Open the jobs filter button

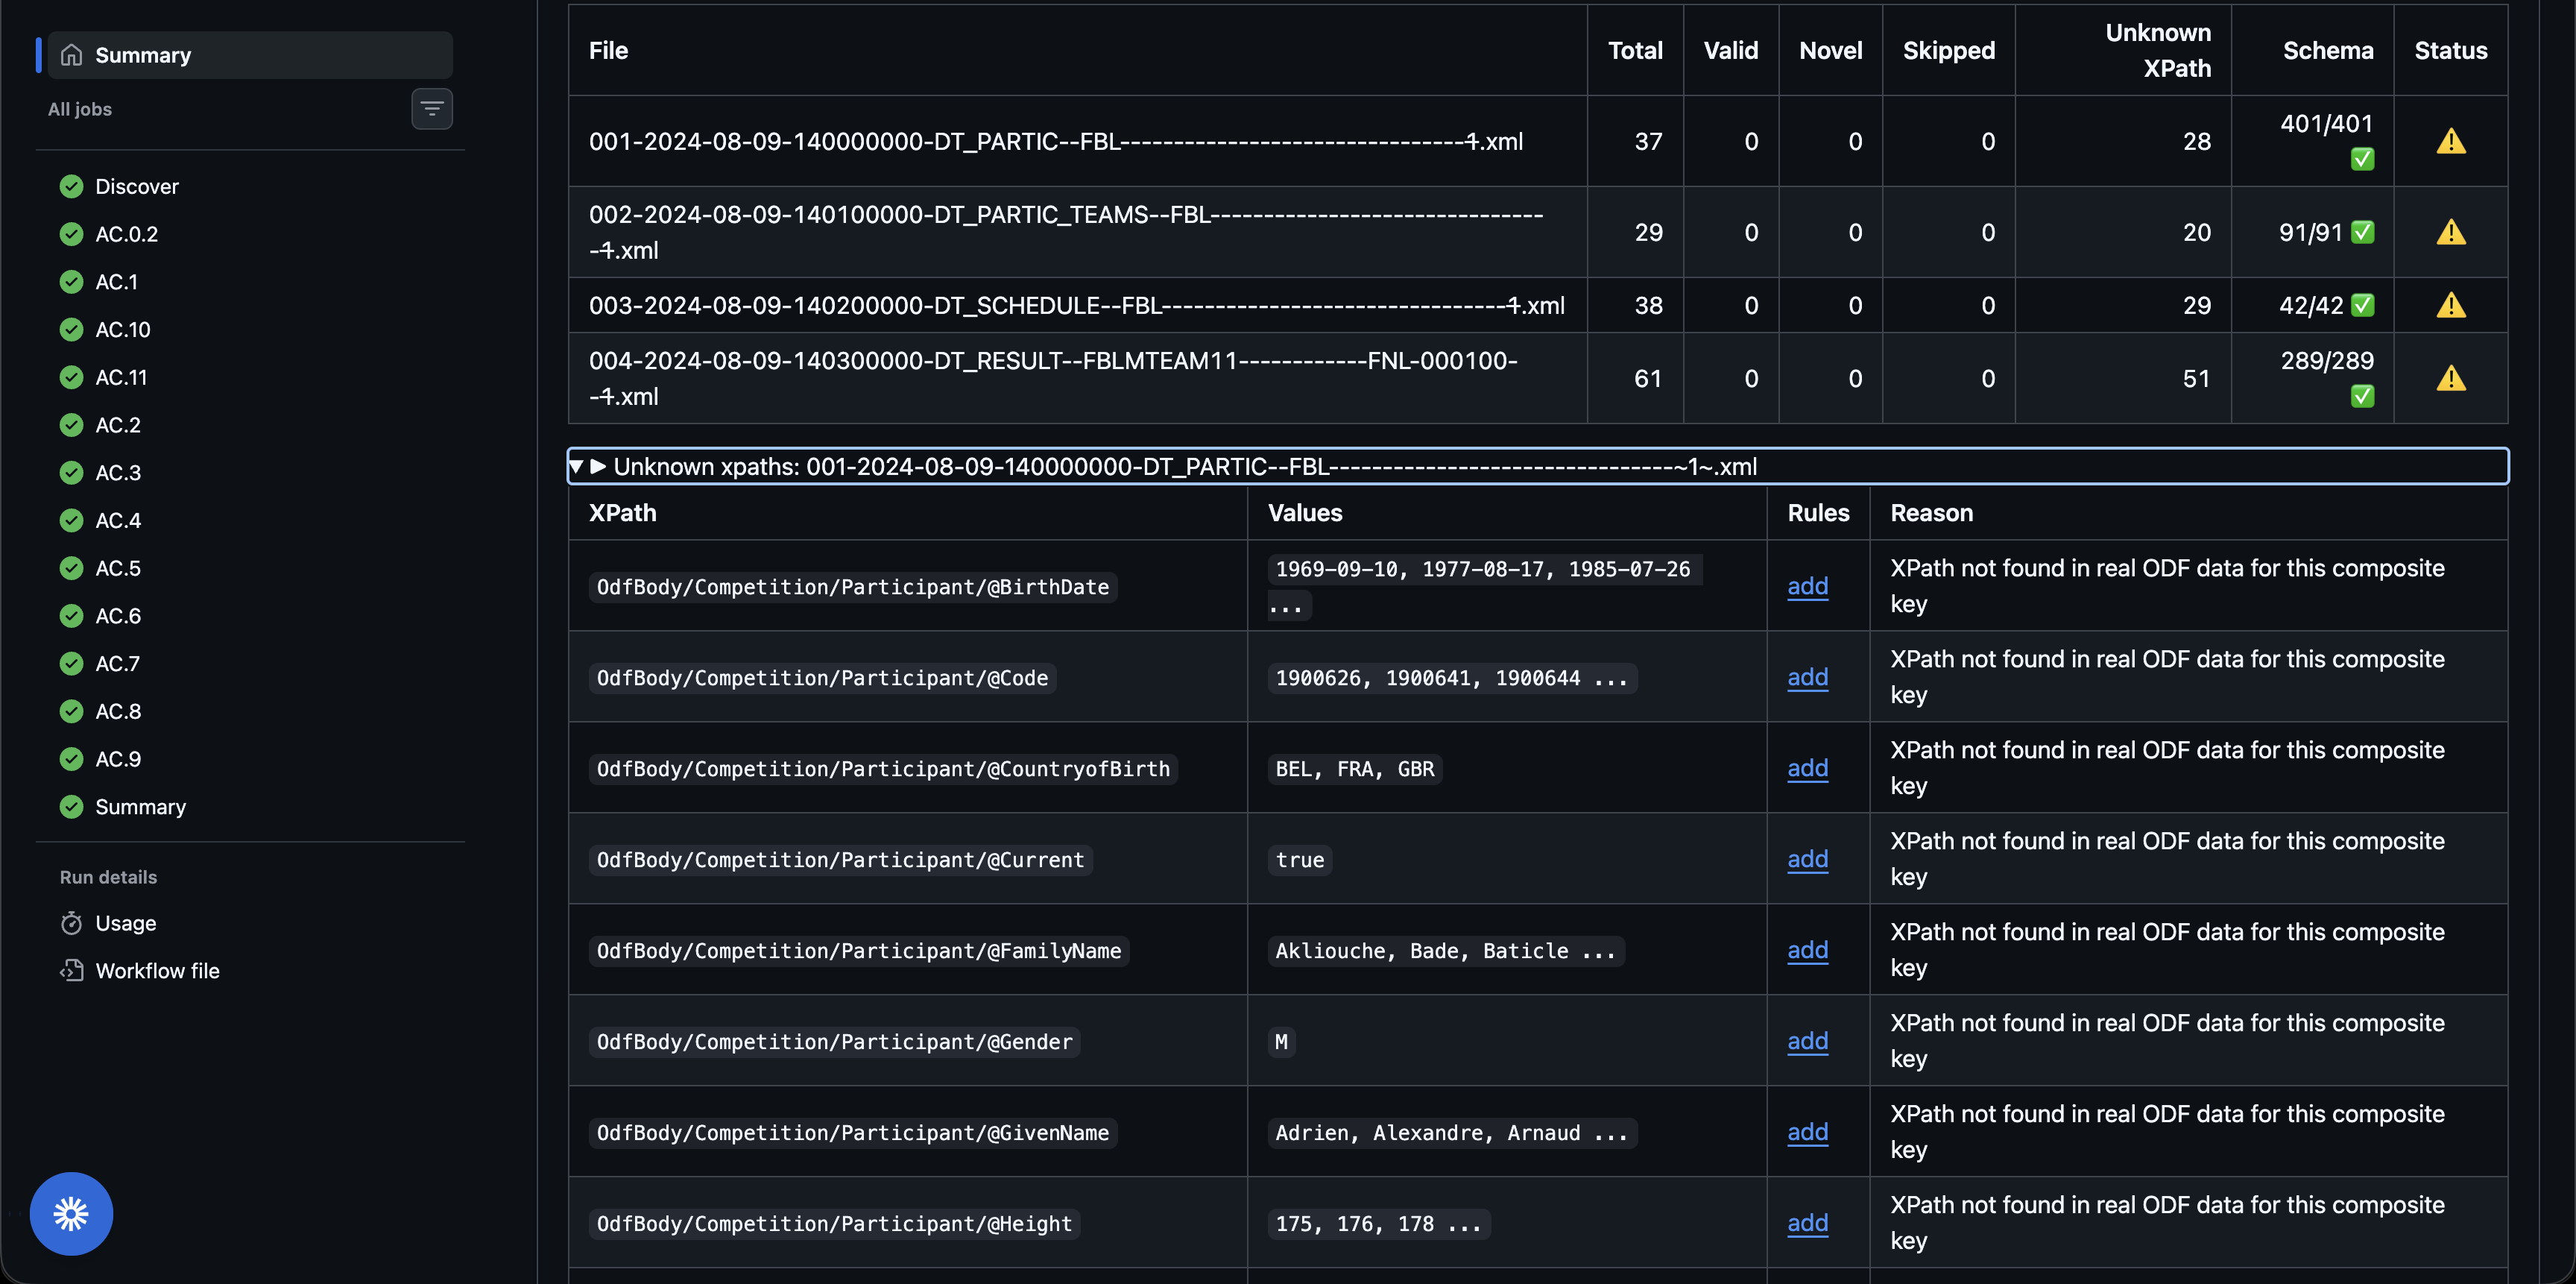[432, 109]
